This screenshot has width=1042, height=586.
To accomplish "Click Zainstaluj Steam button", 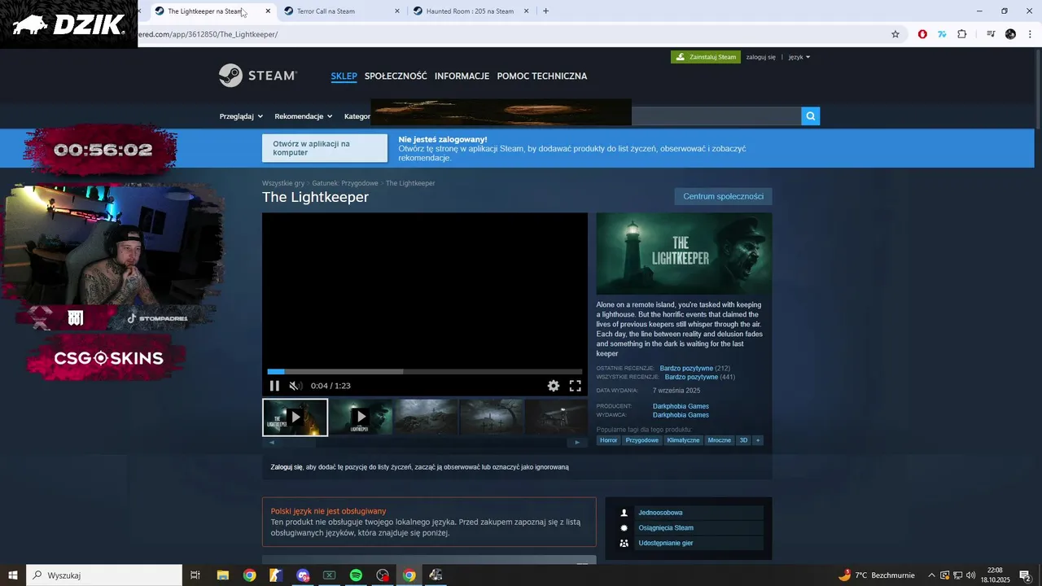I will (x=706, y=57).
